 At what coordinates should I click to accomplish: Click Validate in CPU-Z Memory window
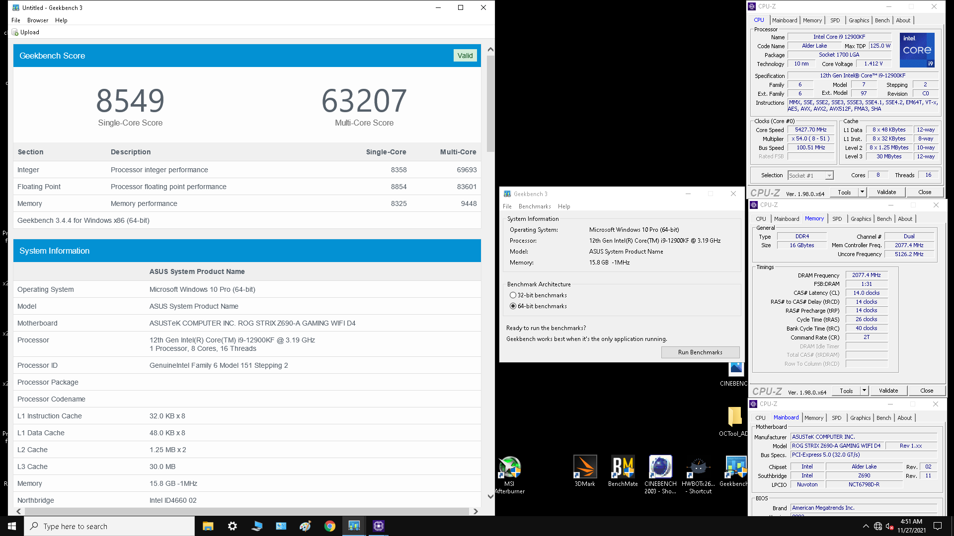888,391
